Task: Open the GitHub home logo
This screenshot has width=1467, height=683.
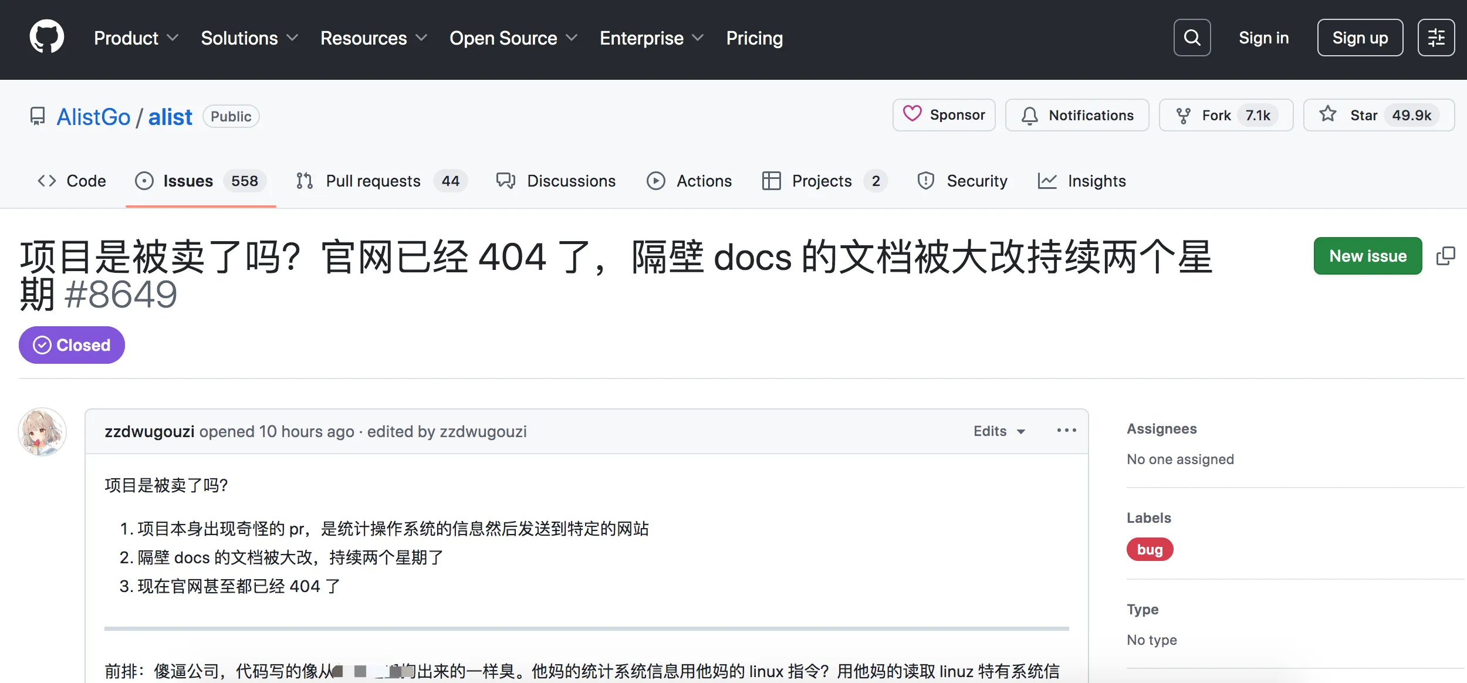Action: click(x=47, y=36)
